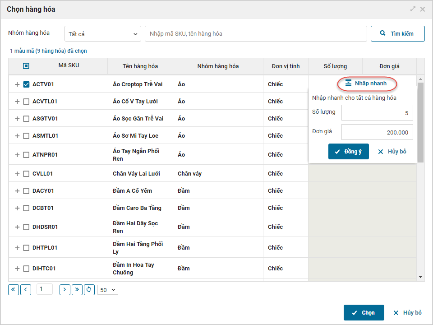433x325 pixels.
Task: Go to the previous page
Action: click(x=26, y=289)
